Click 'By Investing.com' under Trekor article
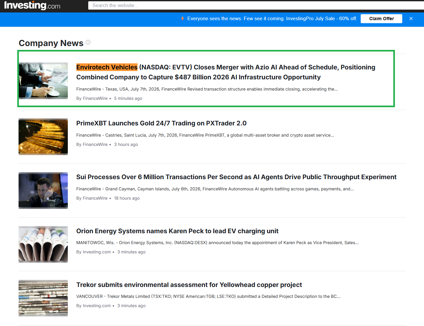The width and height of the screenshot is (424, 326). coord(94,306)
